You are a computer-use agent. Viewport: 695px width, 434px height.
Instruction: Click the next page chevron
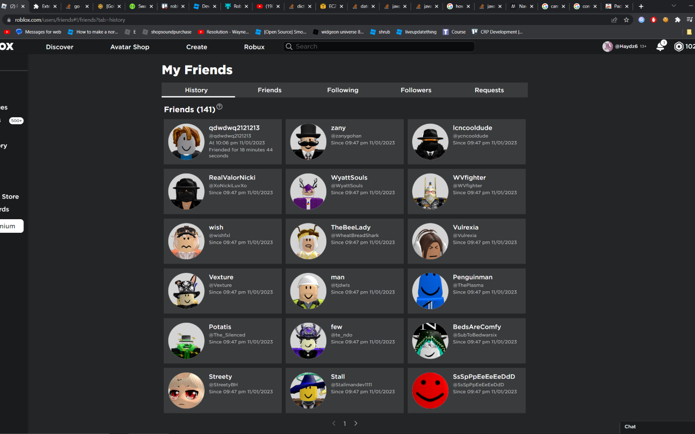click(x=356, y=423)
